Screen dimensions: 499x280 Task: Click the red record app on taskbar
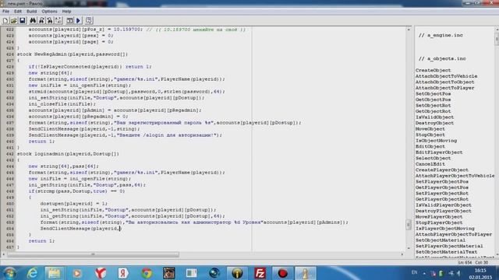pos(282,273)
